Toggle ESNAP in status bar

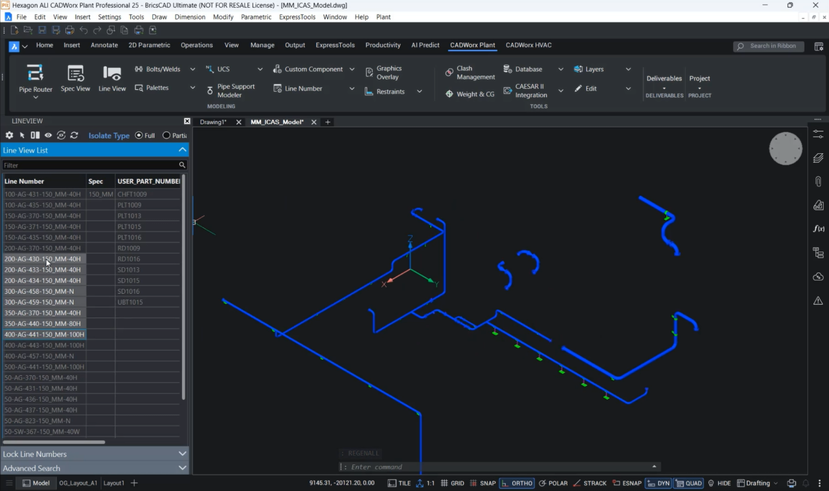(x=626, y=483)
